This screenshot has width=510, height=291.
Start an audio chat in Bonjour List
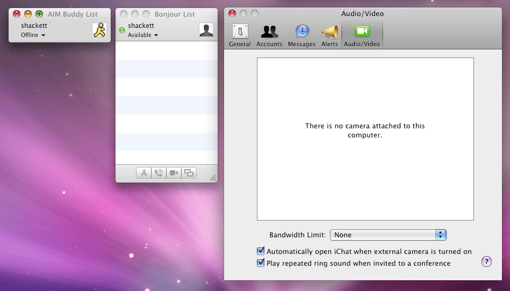tap(159, 173)
